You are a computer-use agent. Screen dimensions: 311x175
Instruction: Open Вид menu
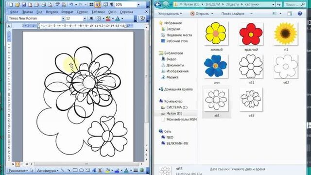pyautogui.click(x=39, y=12)
